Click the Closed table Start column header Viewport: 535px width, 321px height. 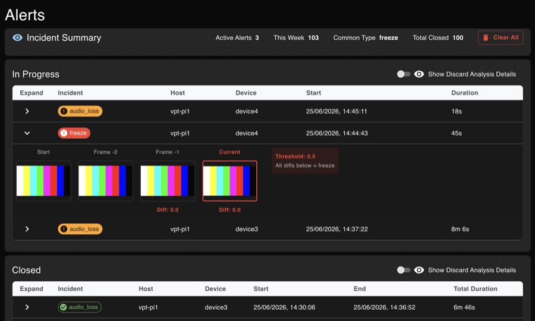pos(261,288)
